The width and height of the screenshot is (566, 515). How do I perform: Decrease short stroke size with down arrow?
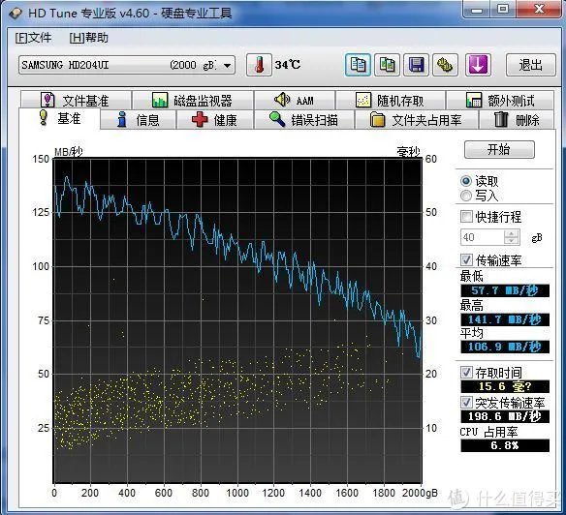pos(512,241)
